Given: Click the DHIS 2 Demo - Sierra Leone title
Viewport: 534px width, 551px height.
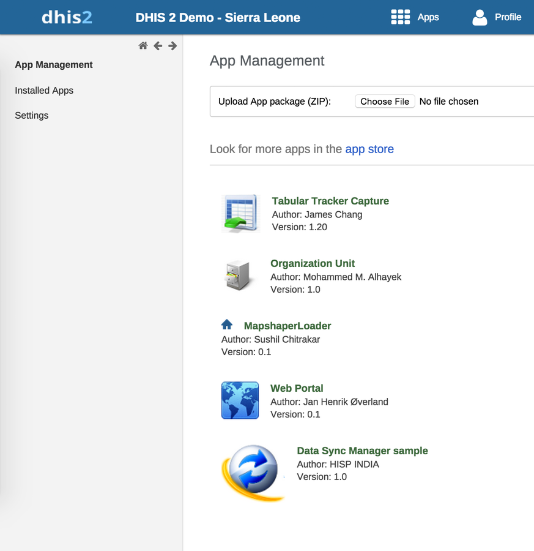Looking at the screenshot, I should click(x=218, y=18).
